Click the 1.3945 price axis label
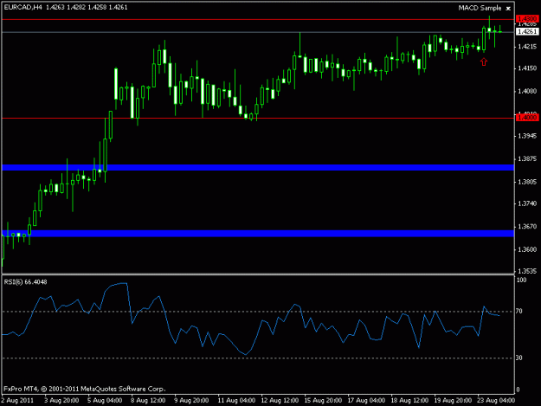 coord(527,136)
